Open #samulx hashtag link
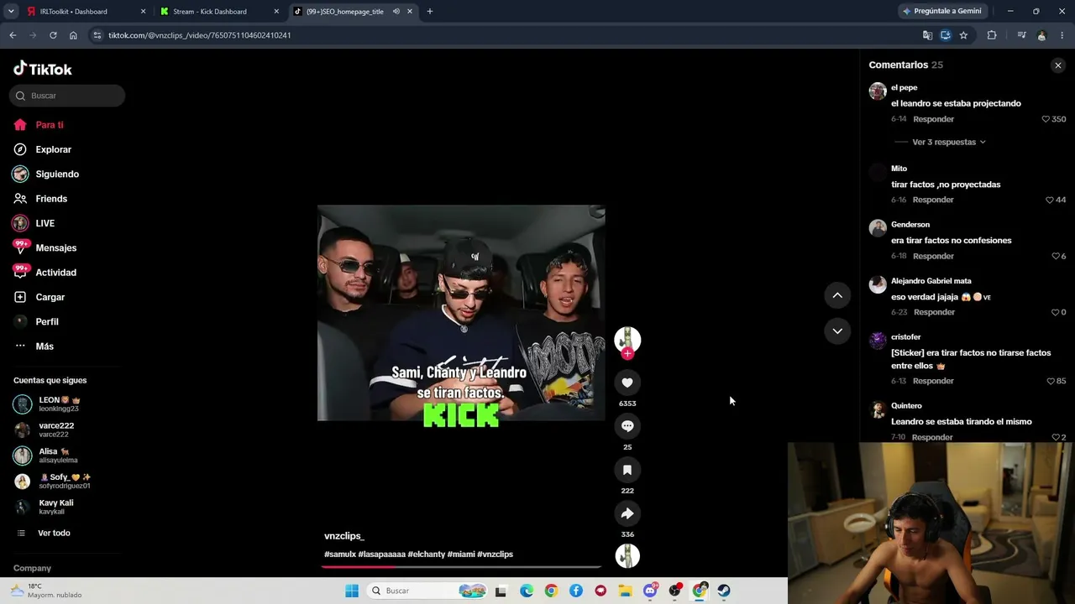Viewport: 1075px width, 604px height. click(x=340, y=555)
